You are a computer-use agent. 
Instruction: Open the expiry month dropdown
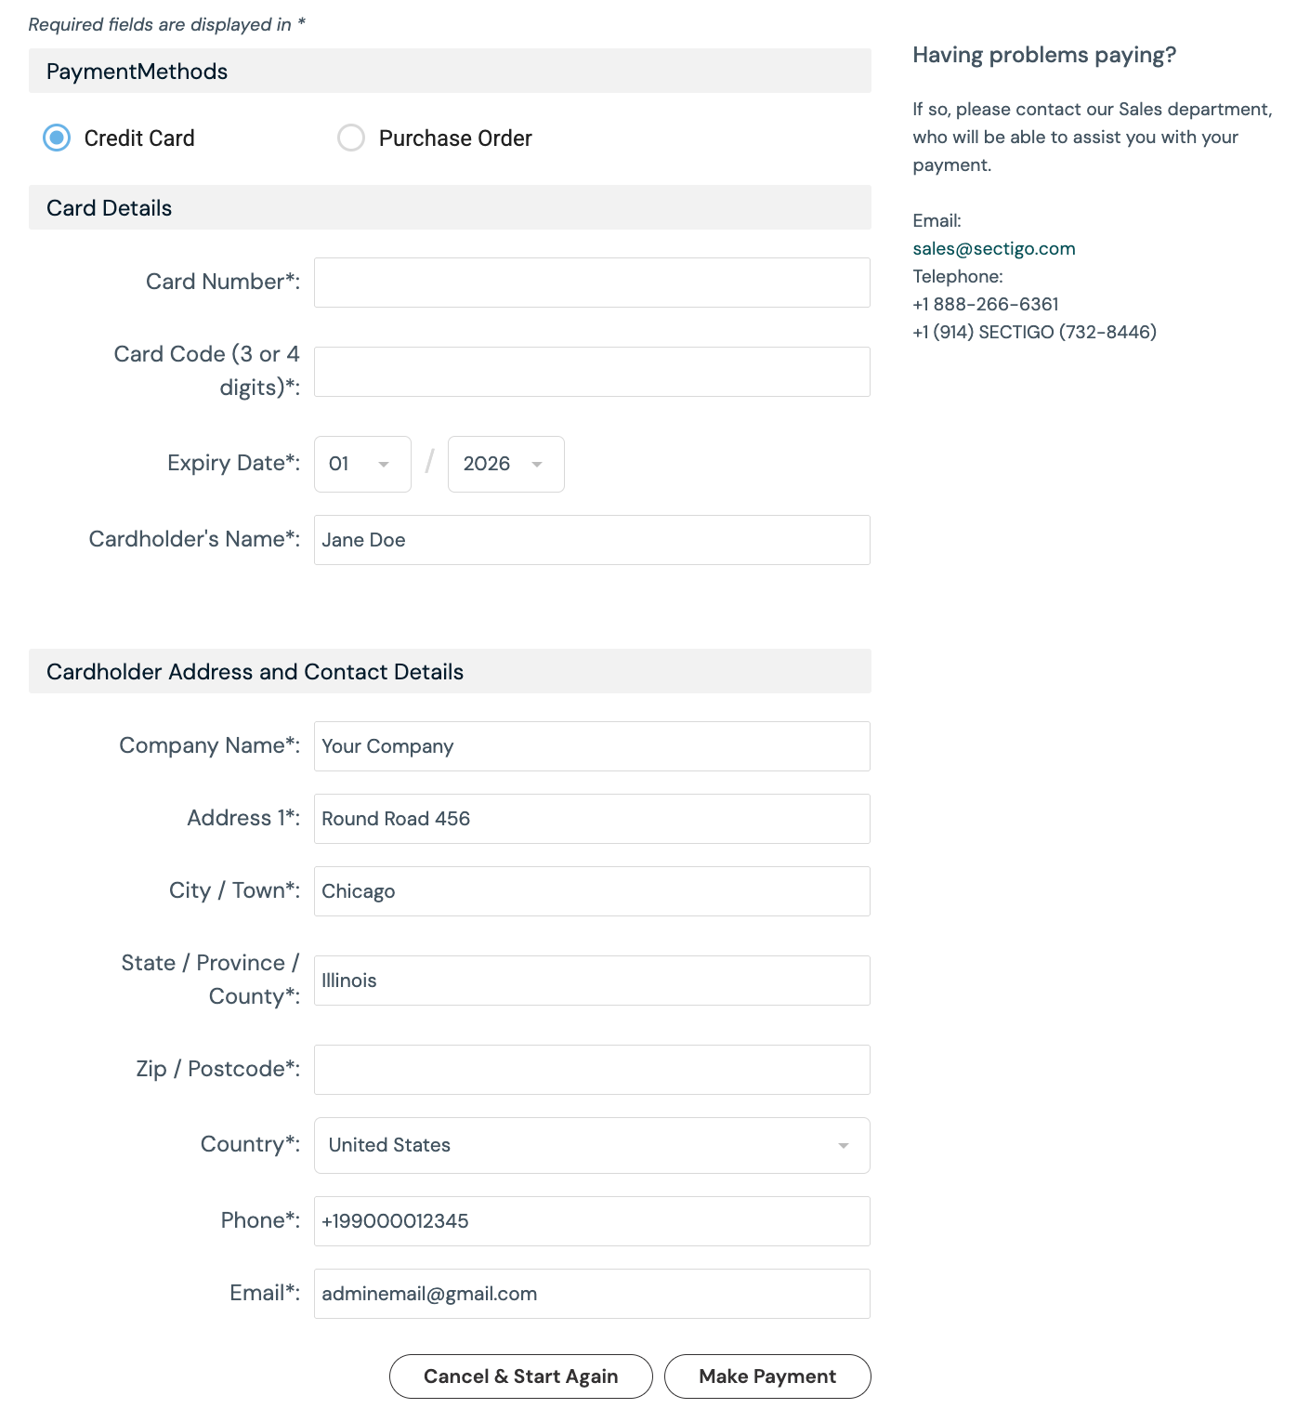coord(362,464)
